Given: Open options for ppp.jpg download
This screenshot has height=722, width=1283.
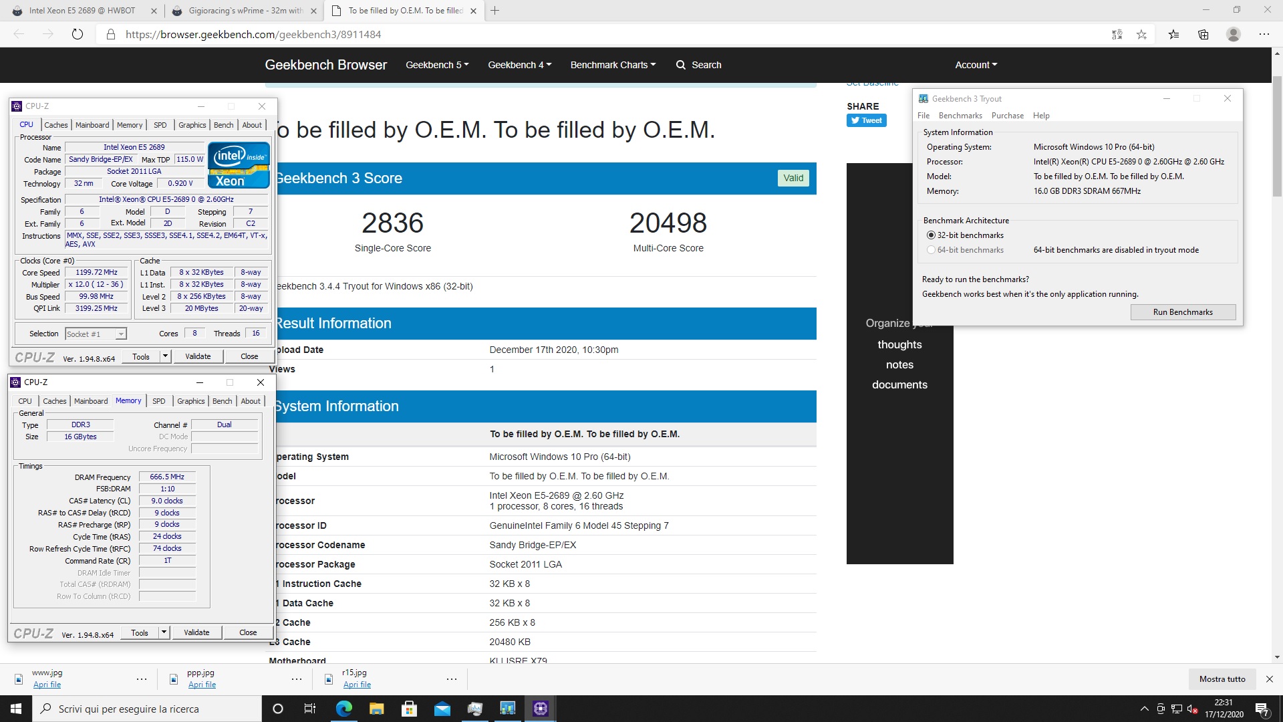Looking at the screenshot, I should coord(297,679).
